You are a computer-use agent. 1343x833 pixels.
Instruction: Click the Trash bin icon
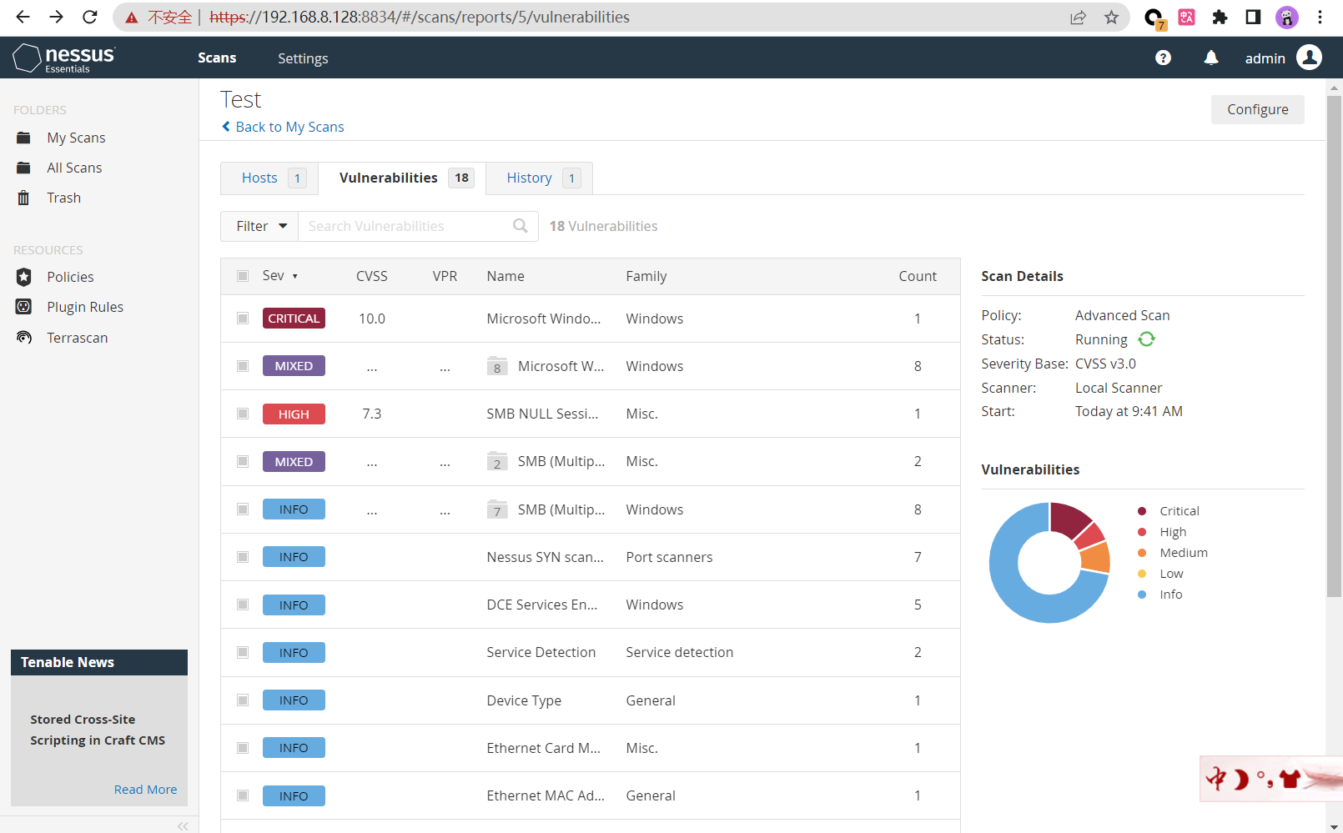(x=23, y=198)
